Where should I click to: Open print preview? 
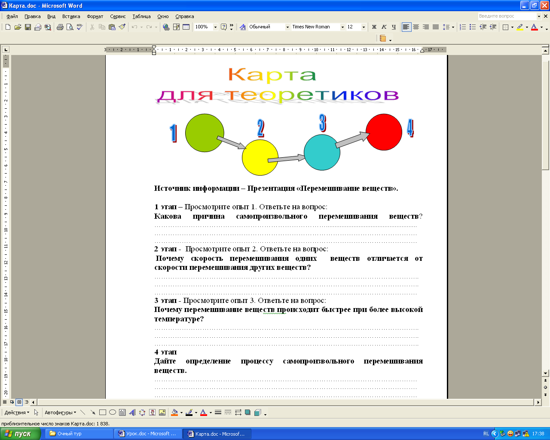(70, 27)
